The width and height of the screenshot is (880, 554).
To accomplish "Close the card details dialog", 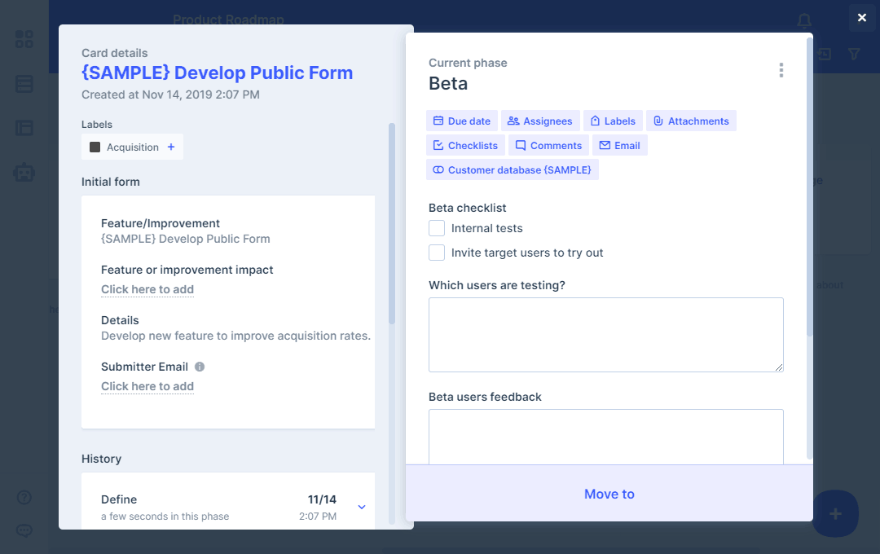I will pos(861,18).
